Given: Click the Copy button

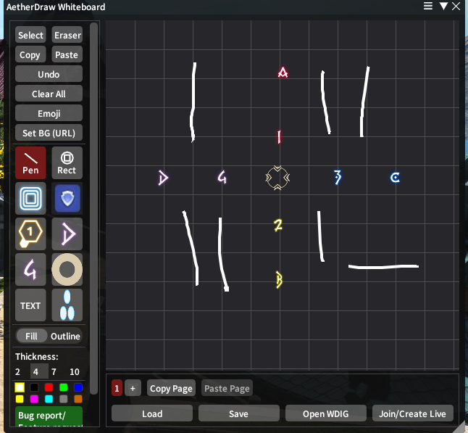Looking at the screenshot, I should [x=30, y=54].
